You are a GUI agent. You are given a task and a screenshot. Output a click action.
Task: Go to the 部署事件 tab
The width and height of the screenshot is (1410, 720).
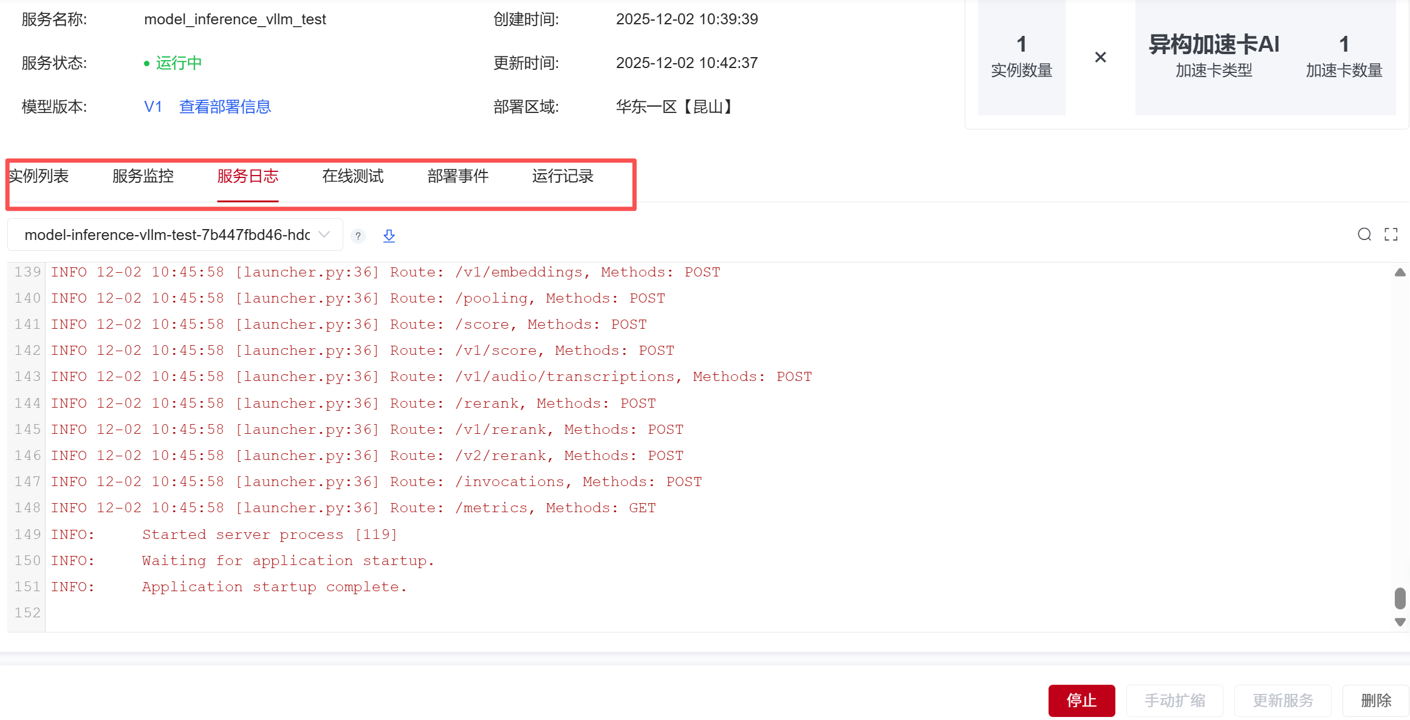[458, 176]
